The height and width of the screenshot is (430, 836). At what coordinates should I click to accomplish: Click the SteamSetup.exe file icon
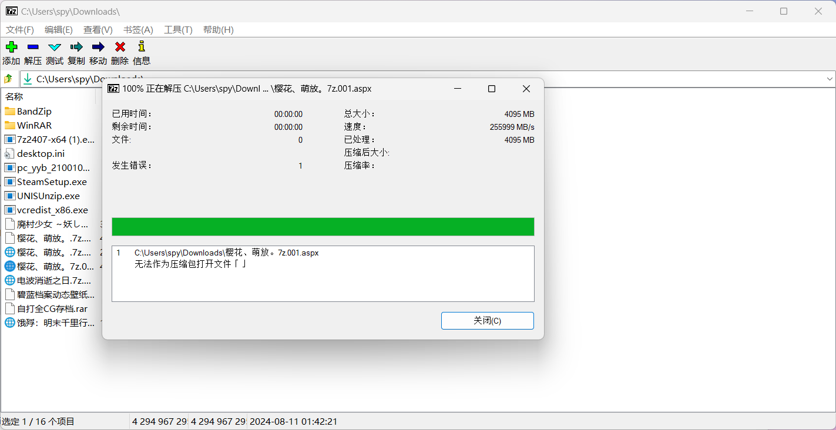pyautogui.click(x=9, y=182)
